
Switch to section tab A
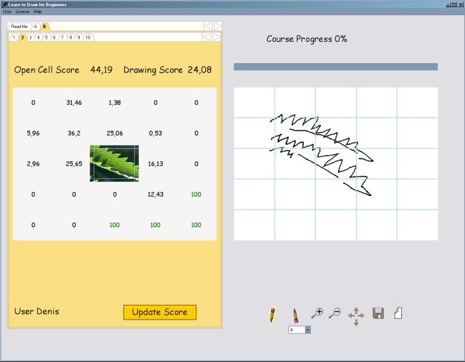(36, 27)
